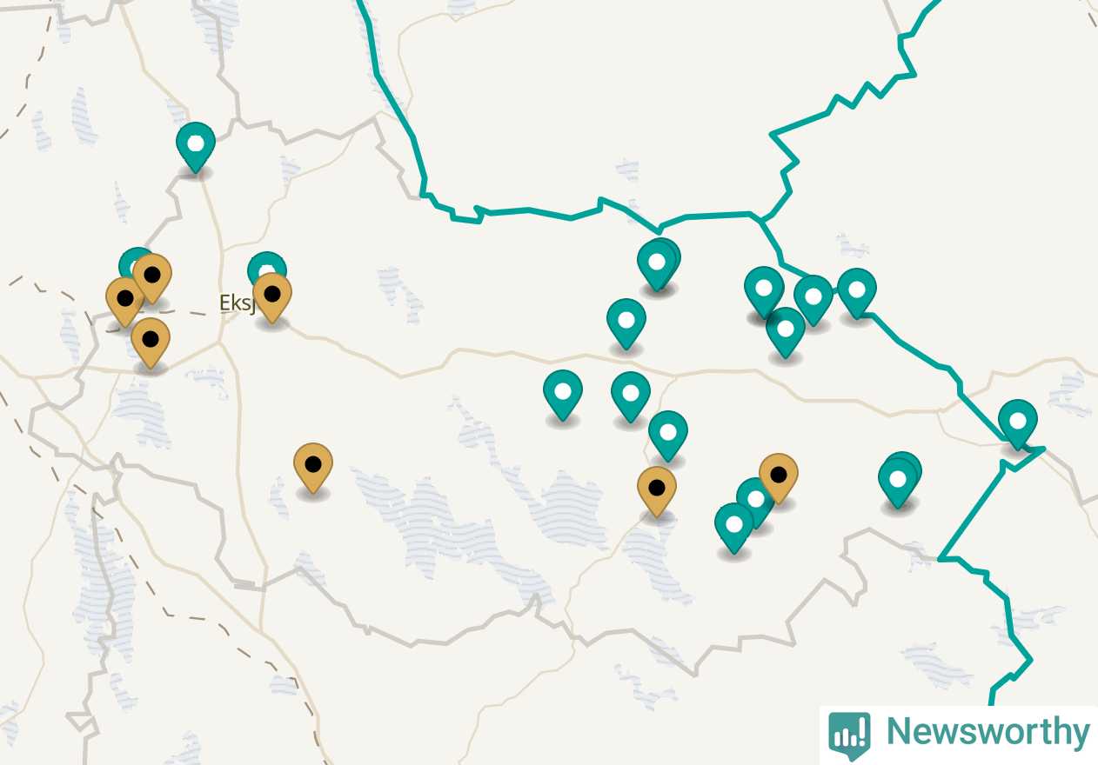Image resolution: width=1098 pixels, height=765 pixels.
Task: Select the lowest gold marker in the western trio
Action: click(151, 343)
